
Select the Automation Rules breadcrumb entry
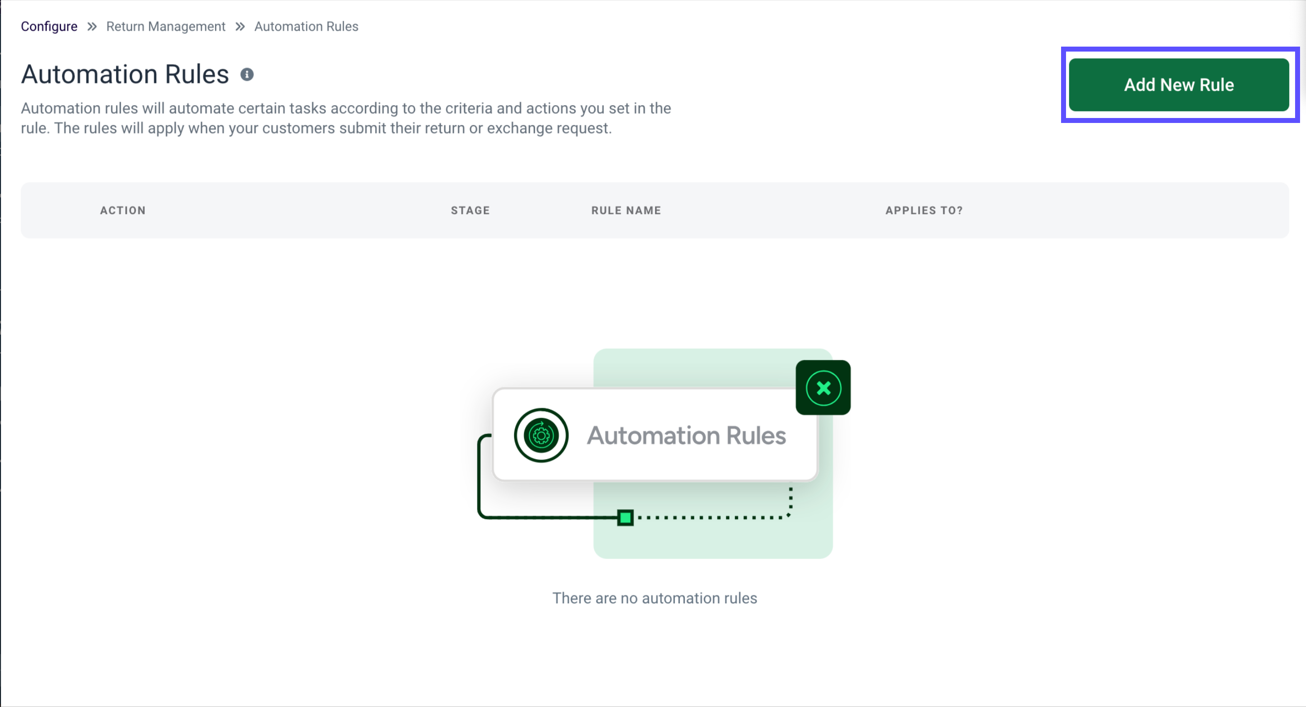coord(306,26)
